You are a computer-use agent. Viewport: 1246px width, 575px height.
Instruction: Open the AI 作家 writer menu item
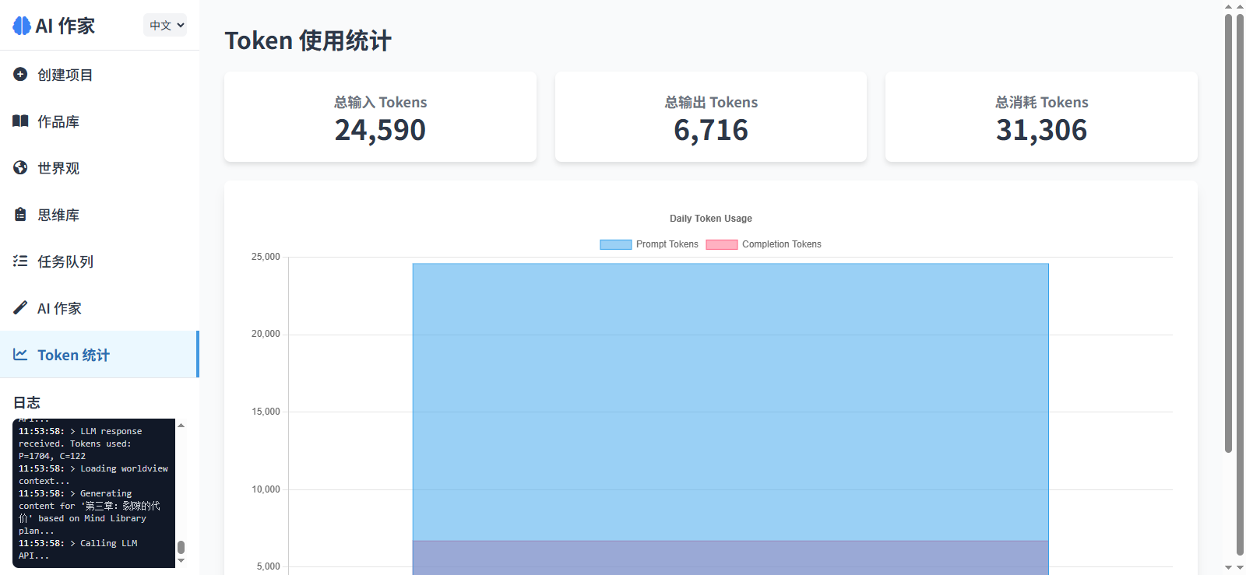coord(100,308)
